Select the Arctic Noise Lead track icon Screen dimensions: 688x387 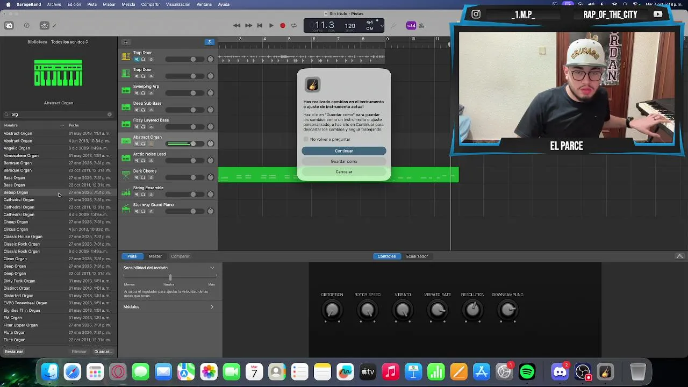(x=126, y=157)
